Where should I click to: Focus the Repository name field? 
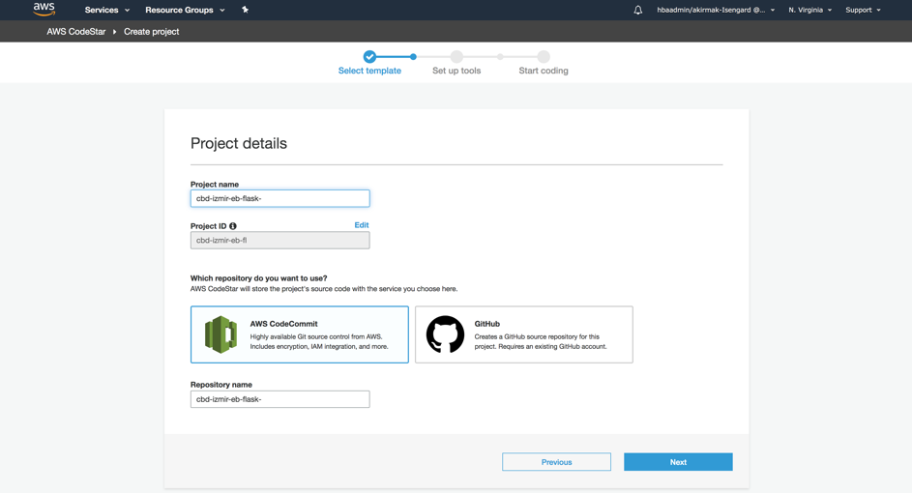tap(279, 399)
